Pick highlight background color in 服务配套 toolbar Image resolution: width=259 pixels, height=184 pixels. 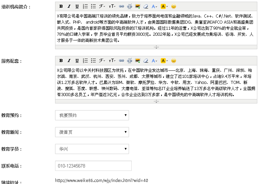tap(164, 61)
